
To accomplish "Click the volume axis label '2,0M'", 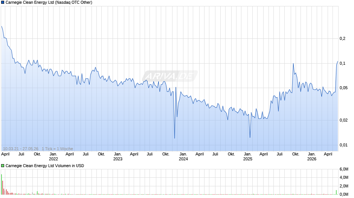I will click(x=344, y=186).
